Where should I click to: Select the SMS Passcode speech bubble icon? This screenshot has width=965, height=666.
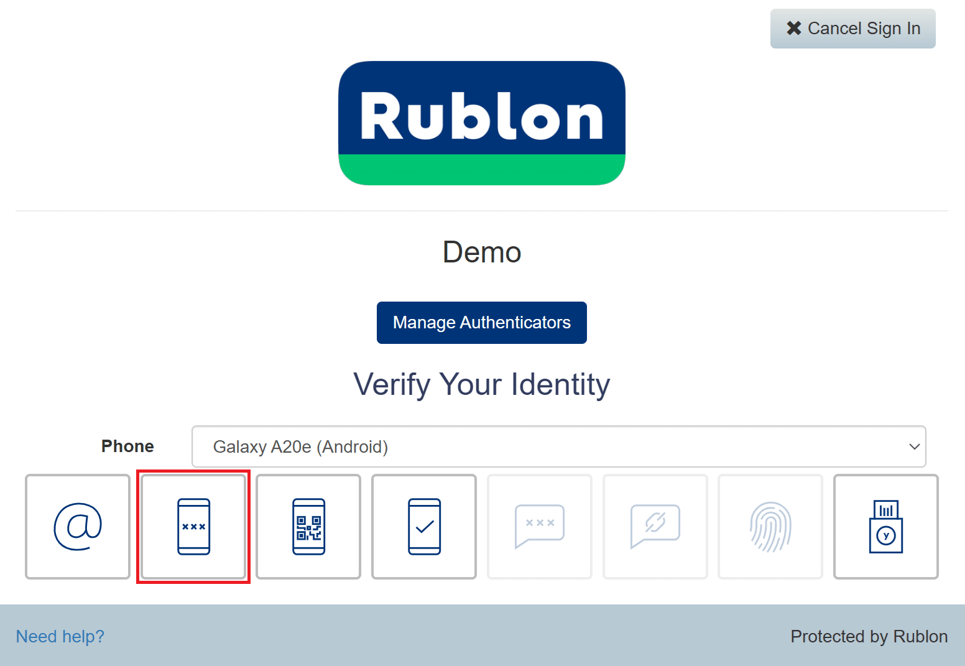(x=540, y=527)
